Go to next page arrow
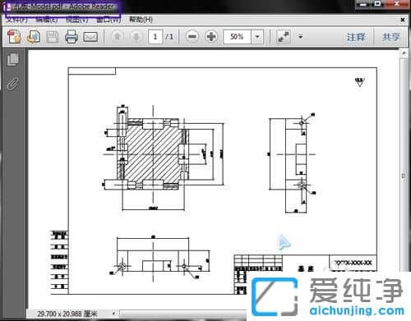 point(136,36)
